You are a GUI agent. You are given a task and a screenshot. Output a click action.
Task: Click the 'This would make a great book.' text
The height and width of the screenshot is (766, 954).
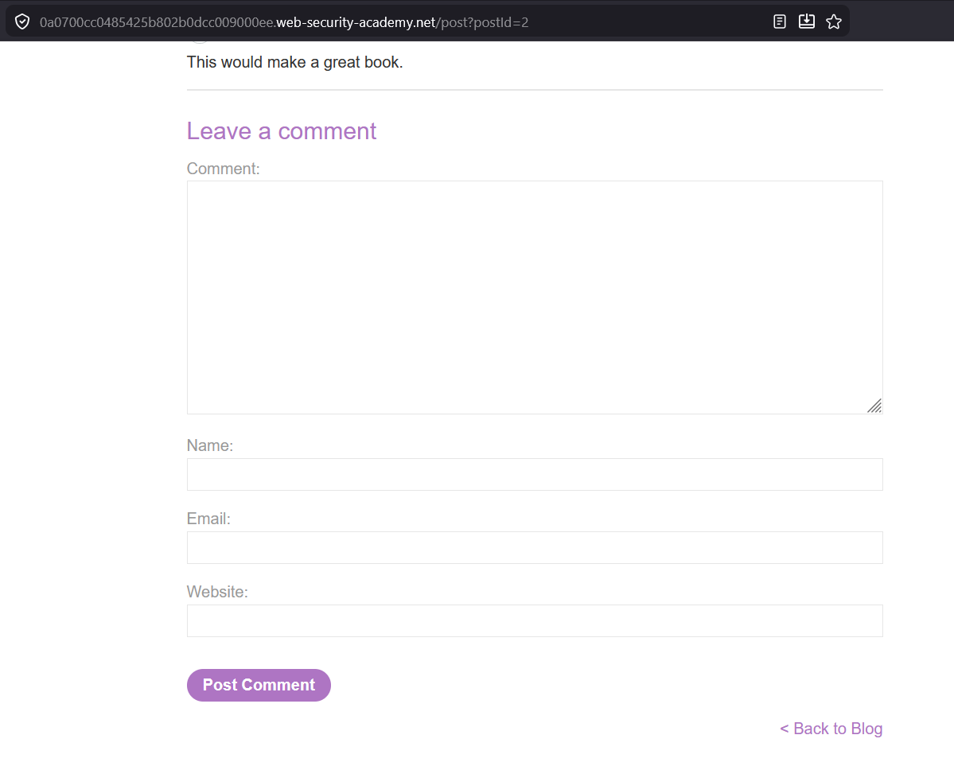(294, 62)
